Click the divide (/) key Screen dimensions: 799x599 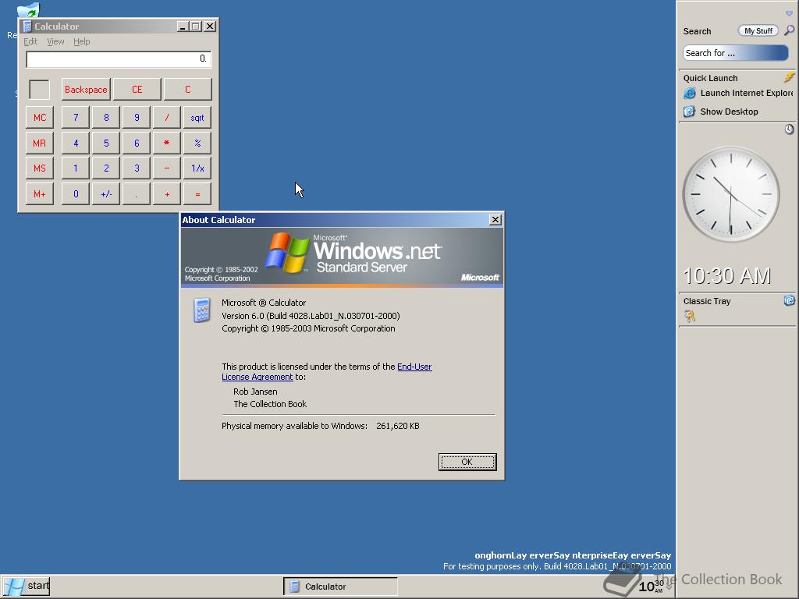click(167, 118)
